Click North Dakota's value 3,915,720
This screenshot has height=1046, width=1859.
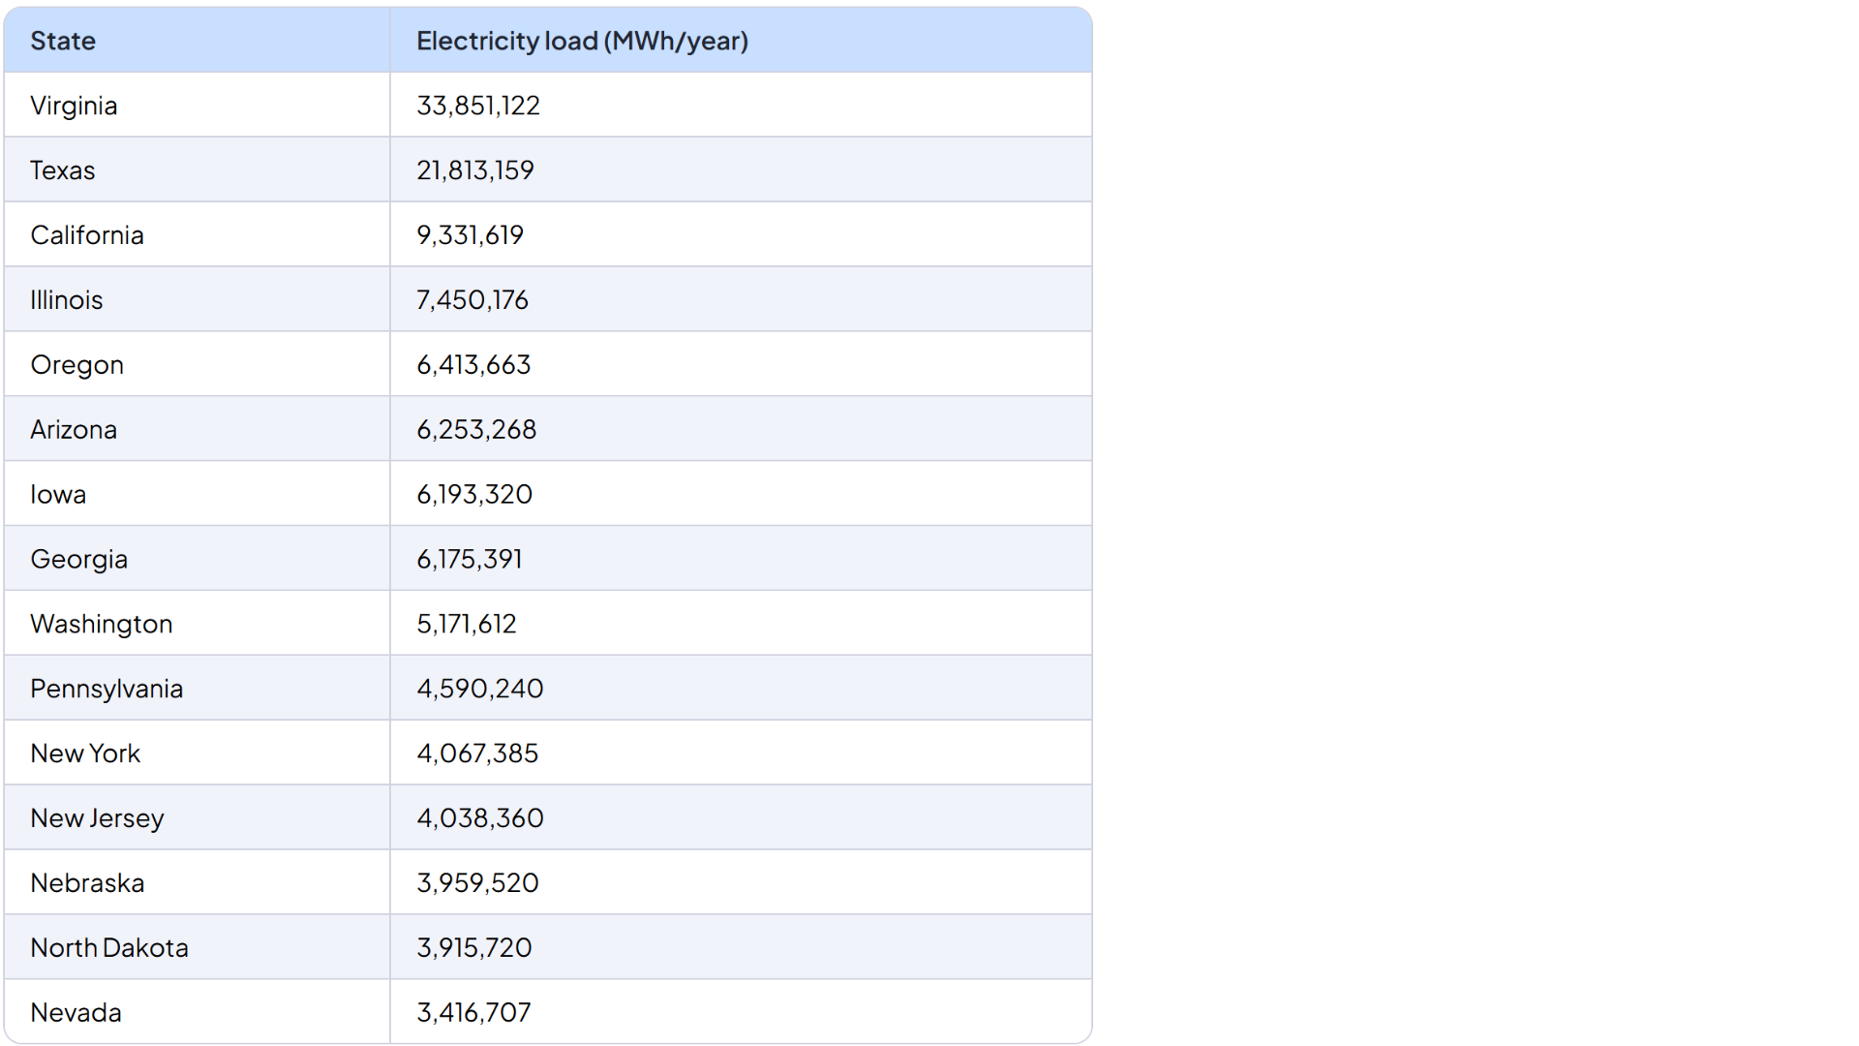pos(474,948)
